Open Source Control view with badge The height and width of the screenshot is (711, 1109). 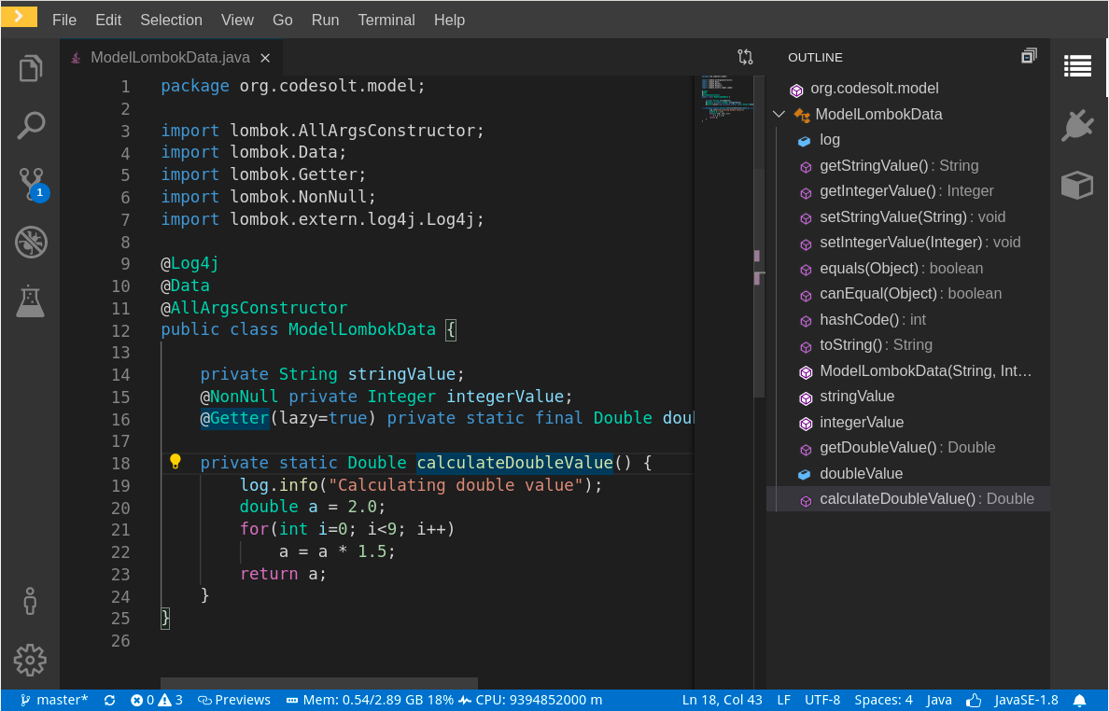coord(31,183)
